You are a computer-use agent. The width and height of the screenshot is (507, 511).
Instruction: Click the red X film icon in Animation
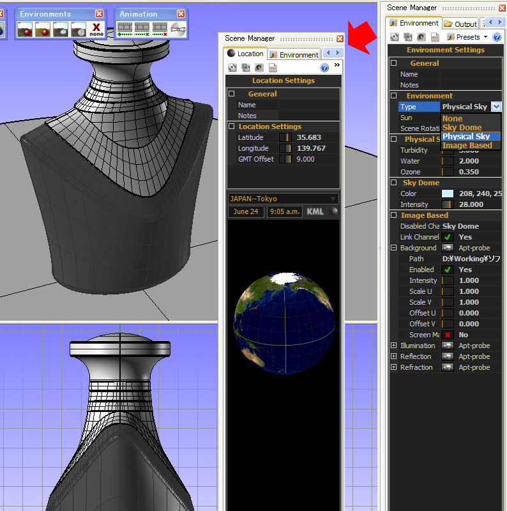(160, 29)
